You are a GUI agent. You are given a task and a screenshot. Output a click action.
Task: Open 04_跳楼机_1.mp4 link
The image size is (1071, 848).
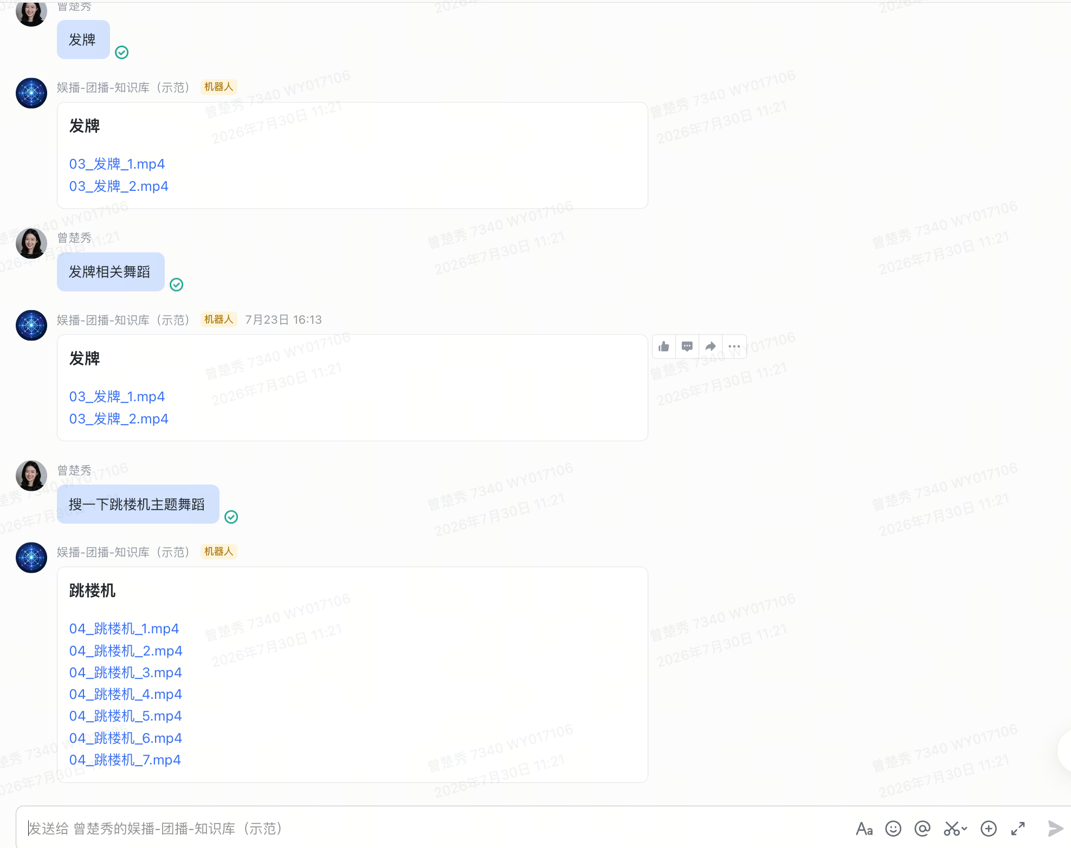click(x=124, y=628)
